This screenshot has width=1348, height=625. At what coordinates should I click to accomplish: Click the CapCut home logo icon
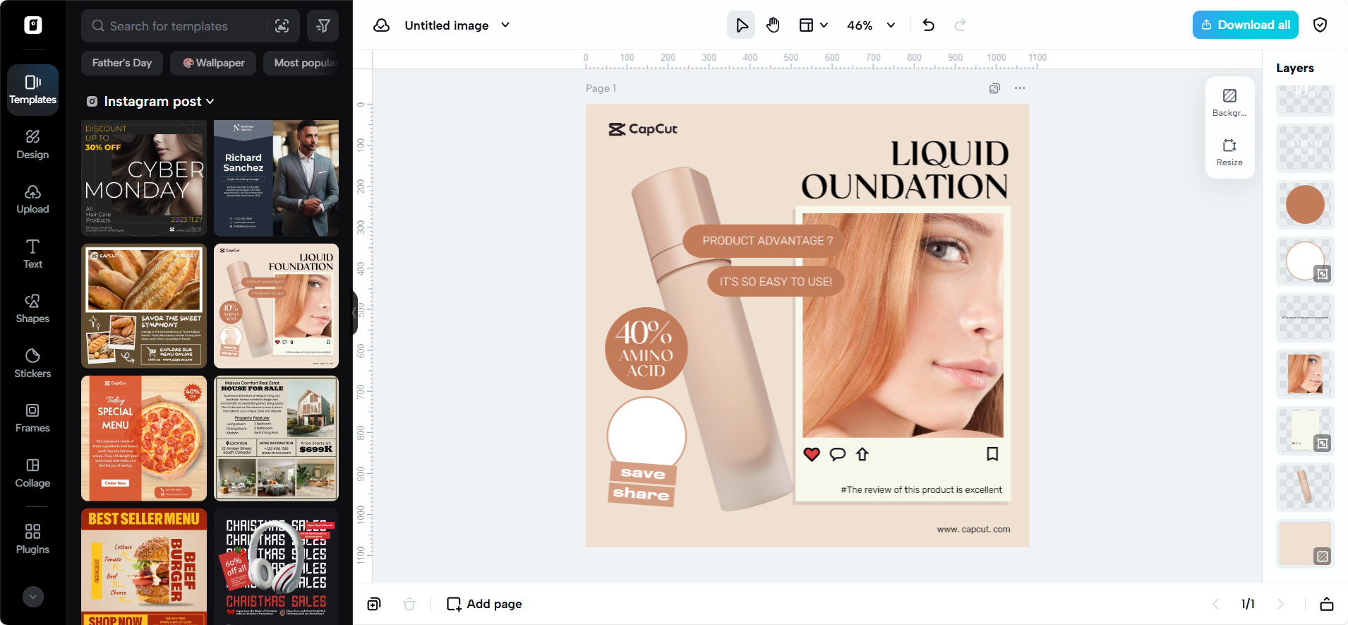click(32, 25)
